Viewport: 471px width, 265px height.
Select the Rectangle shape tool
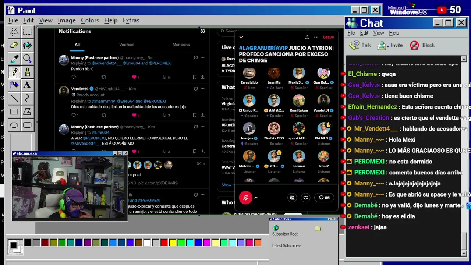(14, 111)
